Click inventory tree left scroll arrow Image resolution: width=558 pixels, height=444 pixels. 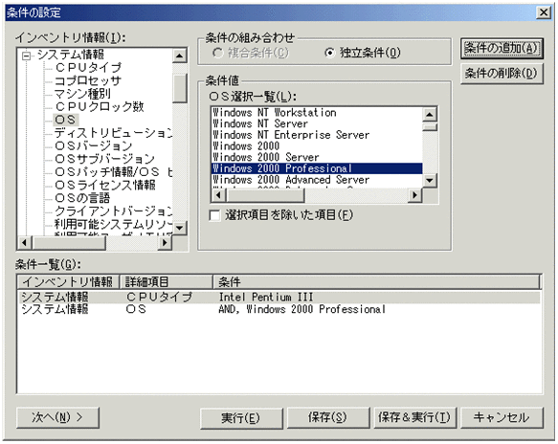pos(25,243)
